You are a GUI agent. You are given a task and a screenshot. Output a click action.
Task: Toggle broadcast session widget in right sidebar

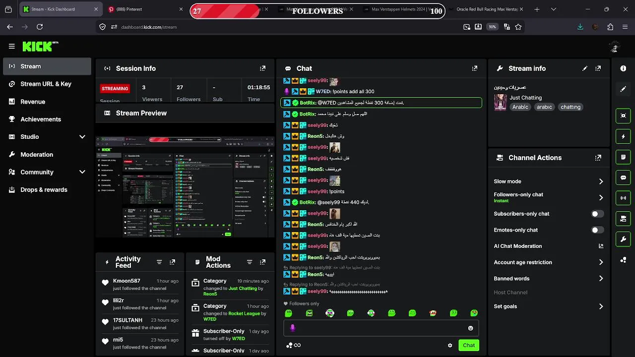[x=623, y=198]
